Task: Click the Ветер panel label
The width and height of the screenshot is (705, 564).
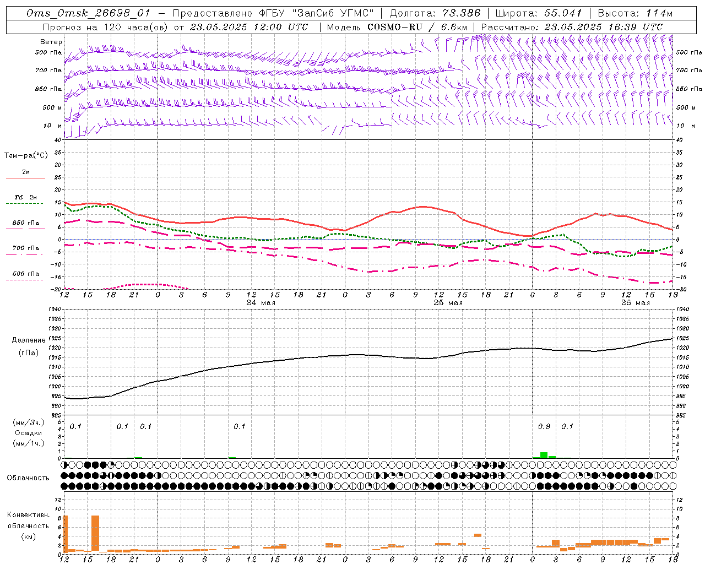Action: coord(51,42)
